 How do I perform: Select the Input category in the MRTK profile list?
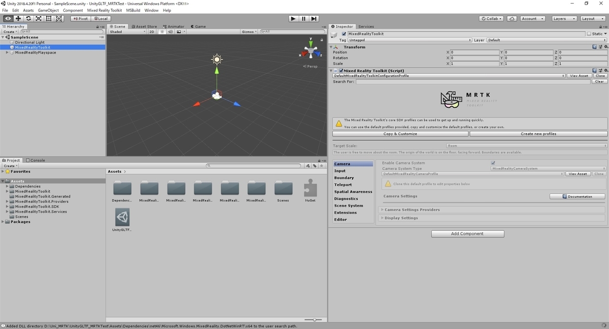[x=341, y=171]
